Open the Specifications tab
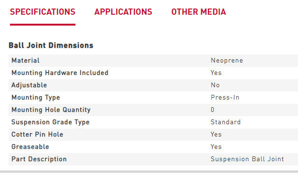 (43, 12)
